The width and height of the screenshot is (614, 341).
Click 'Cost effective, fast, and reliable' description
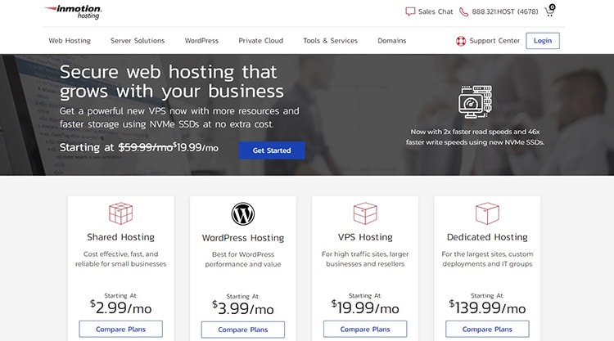point(120,259)
